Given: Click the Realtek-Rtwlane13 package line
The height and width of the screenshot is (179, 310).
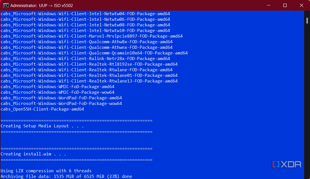Looking at the screenshot, I should [89, 81].
